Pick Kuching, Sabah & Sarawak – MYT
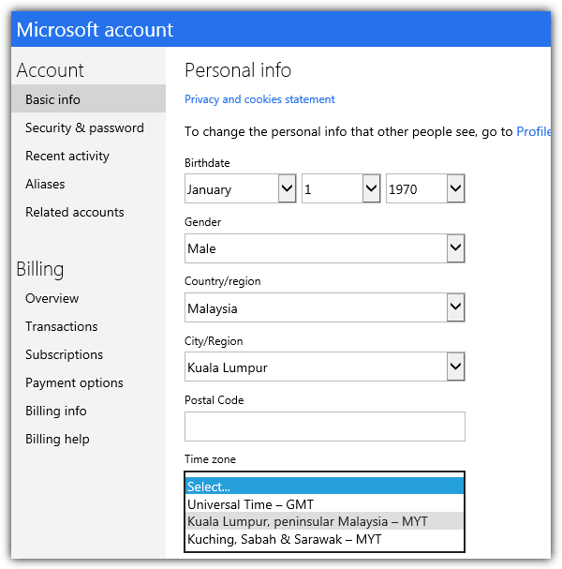 324,539
